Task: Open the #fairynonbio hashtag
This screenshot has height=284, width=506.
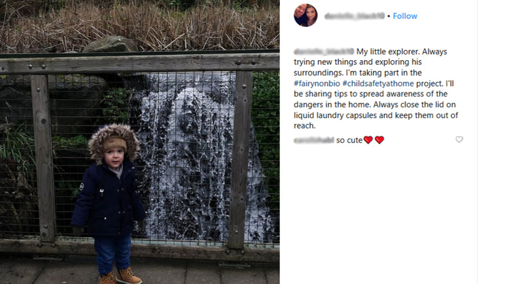Action: [317, 83]
